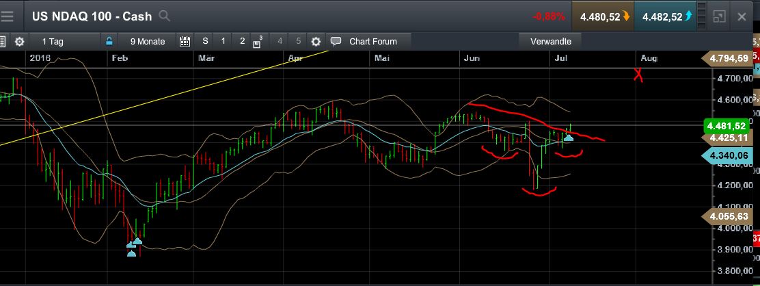
Task: Open chart settings gear beside 1 Tag
Action: pyautogui.click(x=19, y=41)
